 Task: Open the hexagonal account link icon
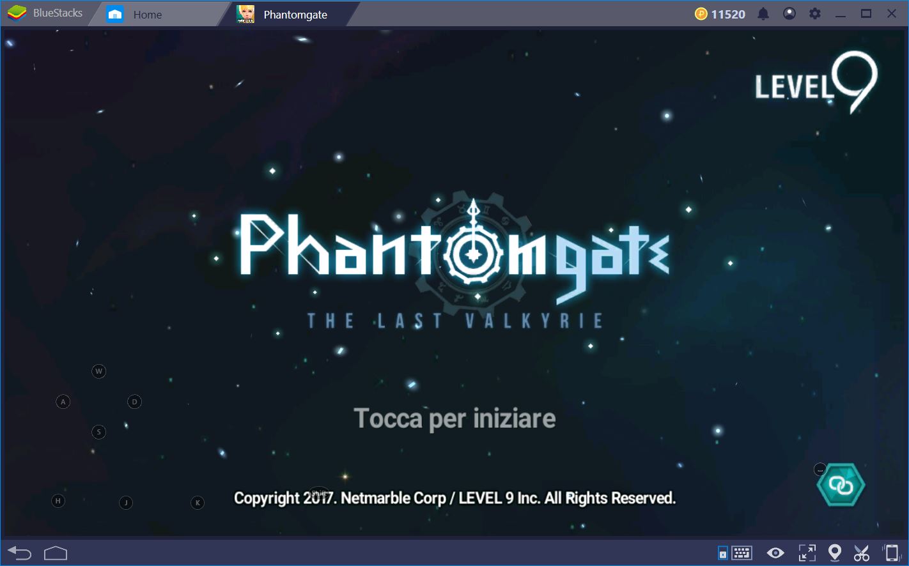tap(841, 485)
